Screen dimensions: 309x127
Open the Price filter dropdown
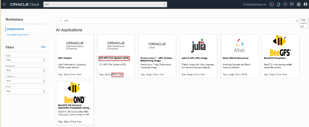point(26,91)
